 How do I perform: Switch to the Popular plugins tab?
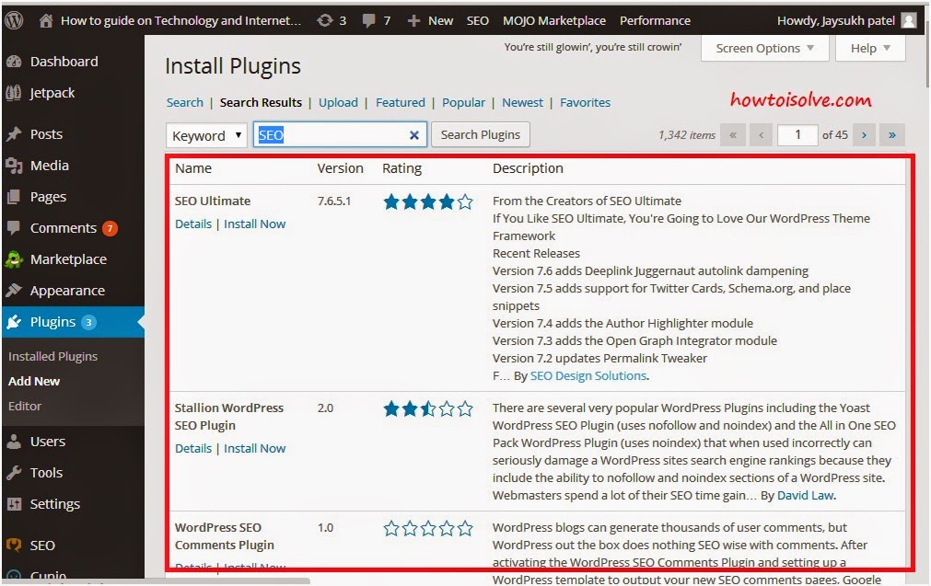pos(463,103)
